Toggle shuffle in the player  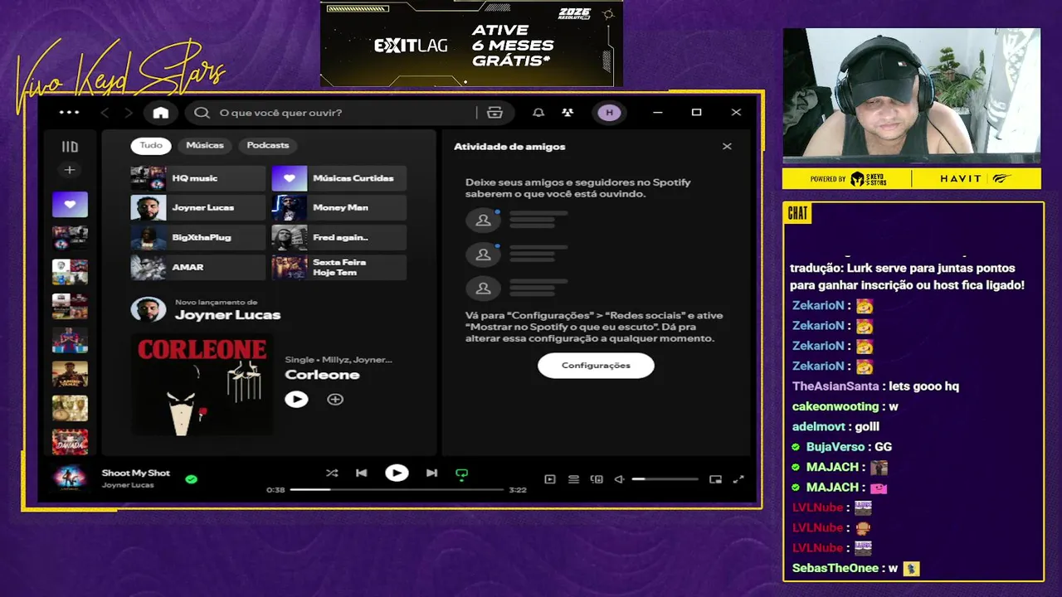[332, 473]
